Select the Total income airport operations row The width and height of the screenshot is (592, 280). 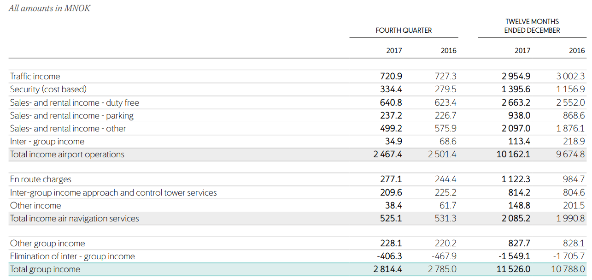tap(67, 155)
